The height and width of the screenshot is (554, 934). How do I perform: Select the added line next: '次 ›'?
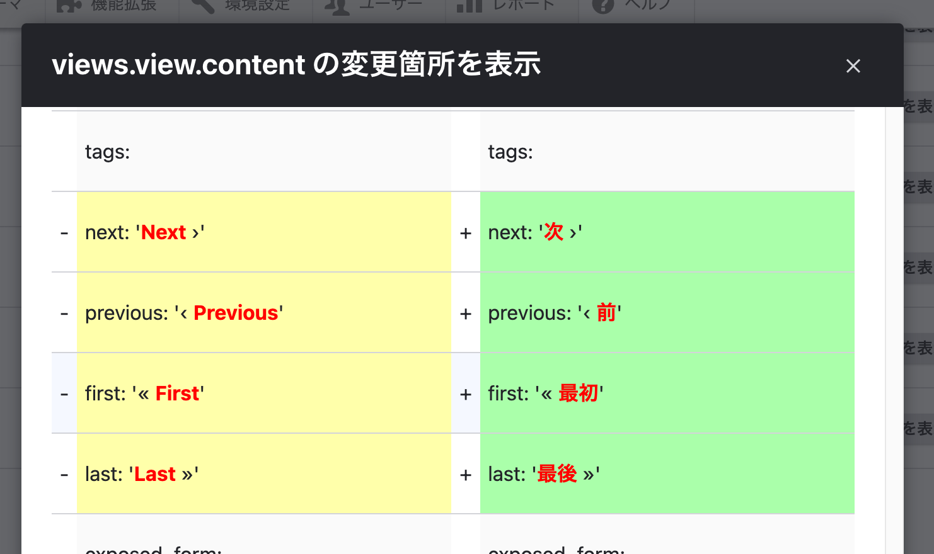[x=667, y=232]
